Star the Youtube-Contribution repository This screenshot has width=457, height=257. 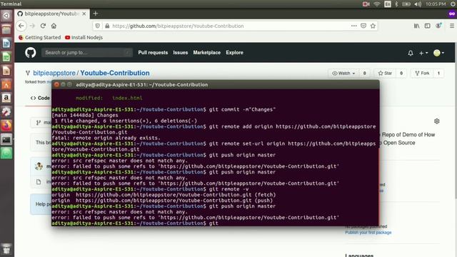385,73
